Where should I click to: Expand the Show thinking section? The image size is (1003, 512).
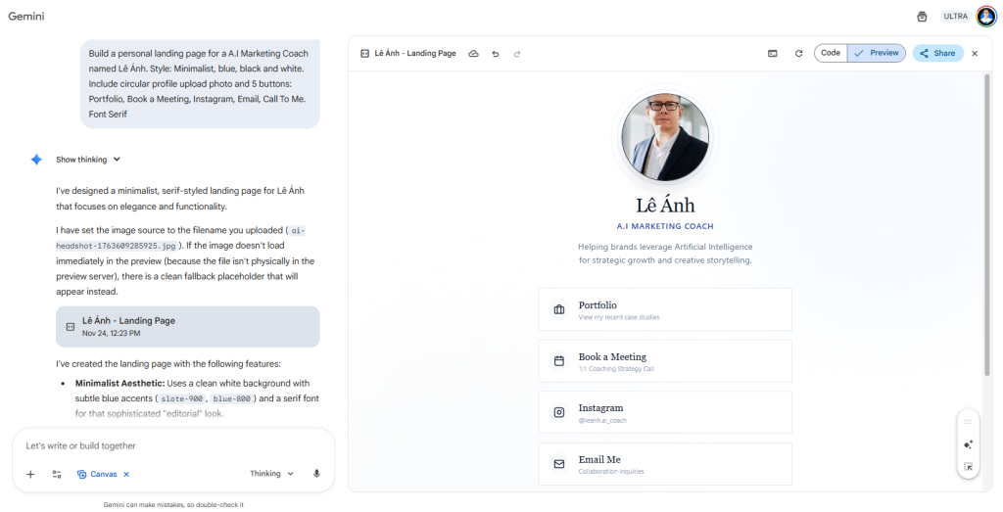tap(88, 160)
